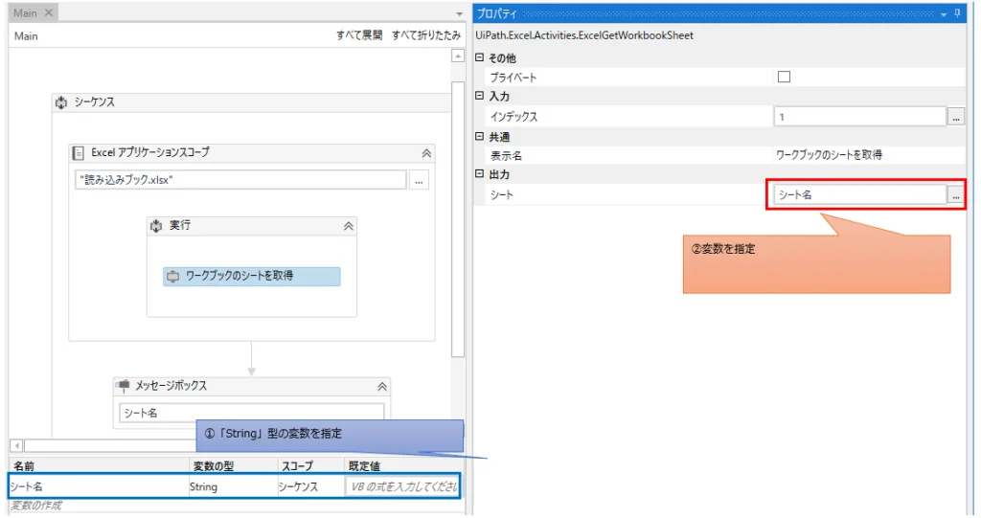Click the Sequence activity icon
This screenshot has width=981, height=518.
tap(61, 102)
